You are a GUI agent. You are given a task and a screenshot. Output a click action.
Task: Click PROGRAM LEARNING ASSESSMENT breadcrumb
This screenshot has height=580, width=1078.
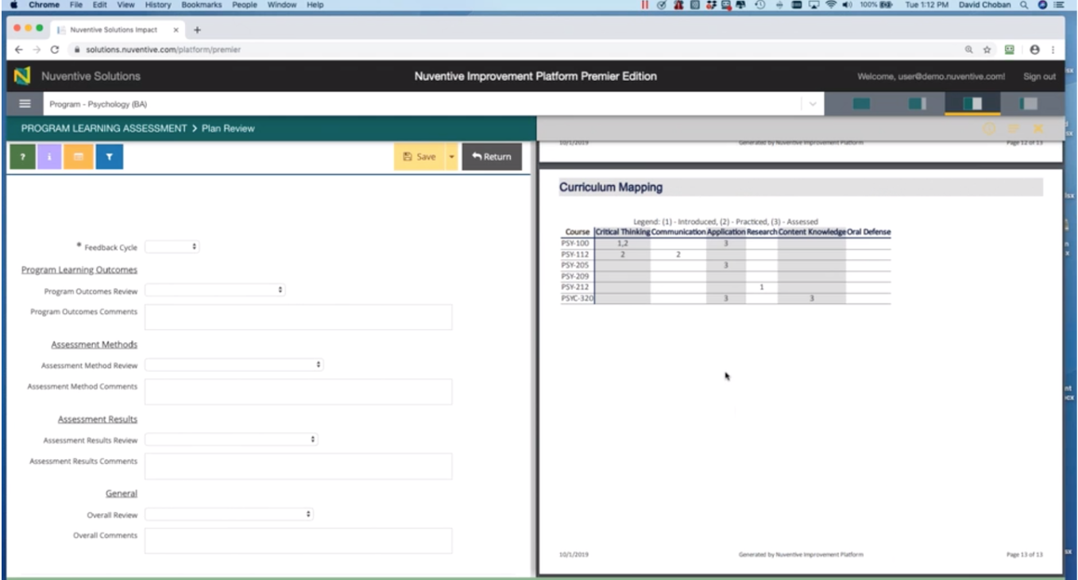pyautogui.click(x=104, y=128)
